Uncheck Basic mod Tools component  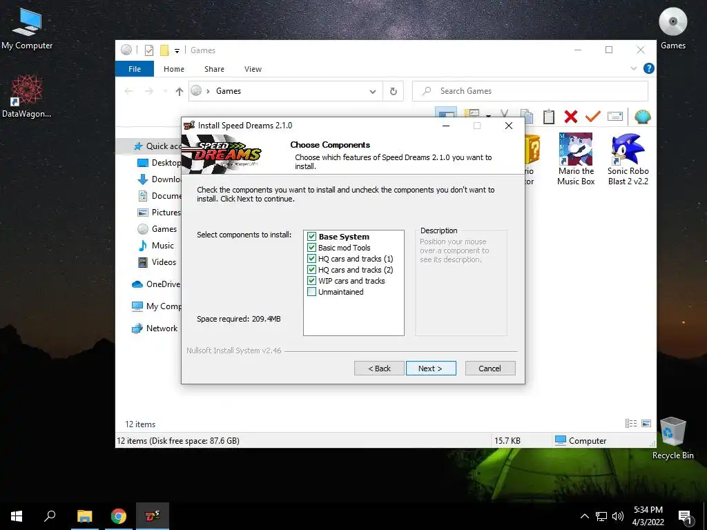point(311,248)
